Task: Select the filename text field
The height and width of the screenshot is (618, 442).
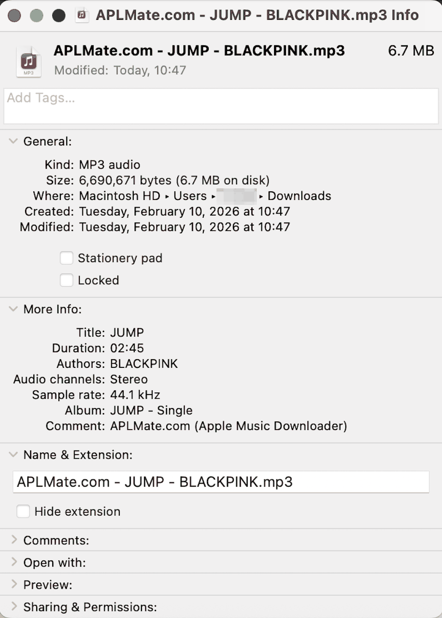Action: tap(221, 482)
